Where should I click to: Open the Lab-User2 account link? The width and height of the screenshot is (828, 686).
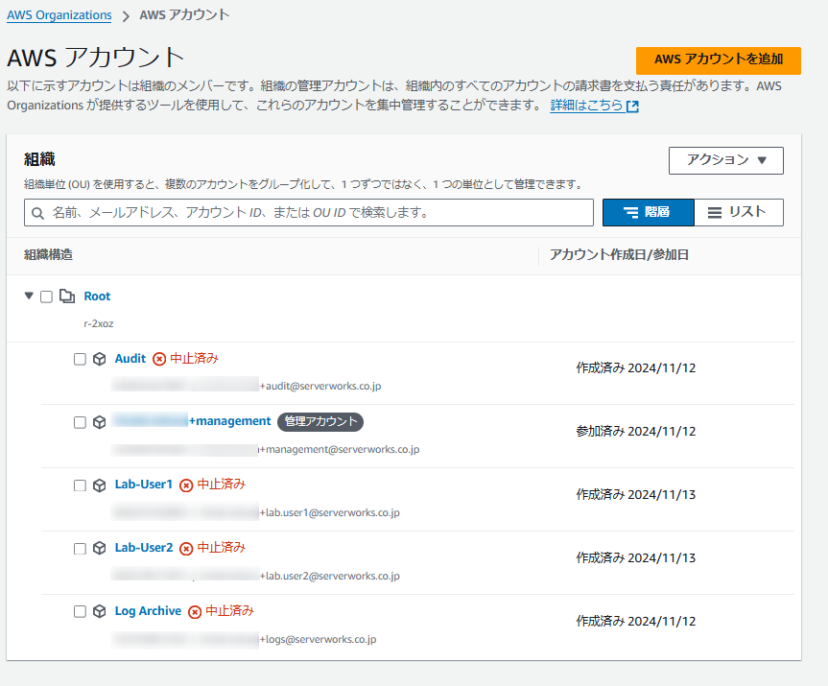pyautogui.click(x=144, y=548)
